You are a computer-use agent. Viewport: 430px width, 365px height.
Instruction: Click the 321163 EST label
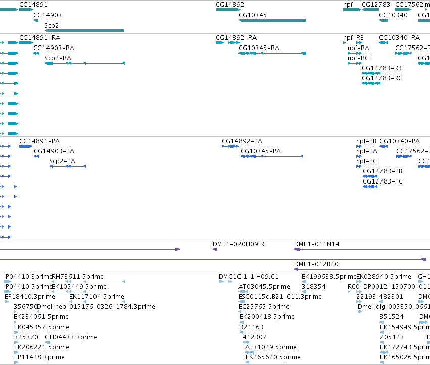coord(252,328)
